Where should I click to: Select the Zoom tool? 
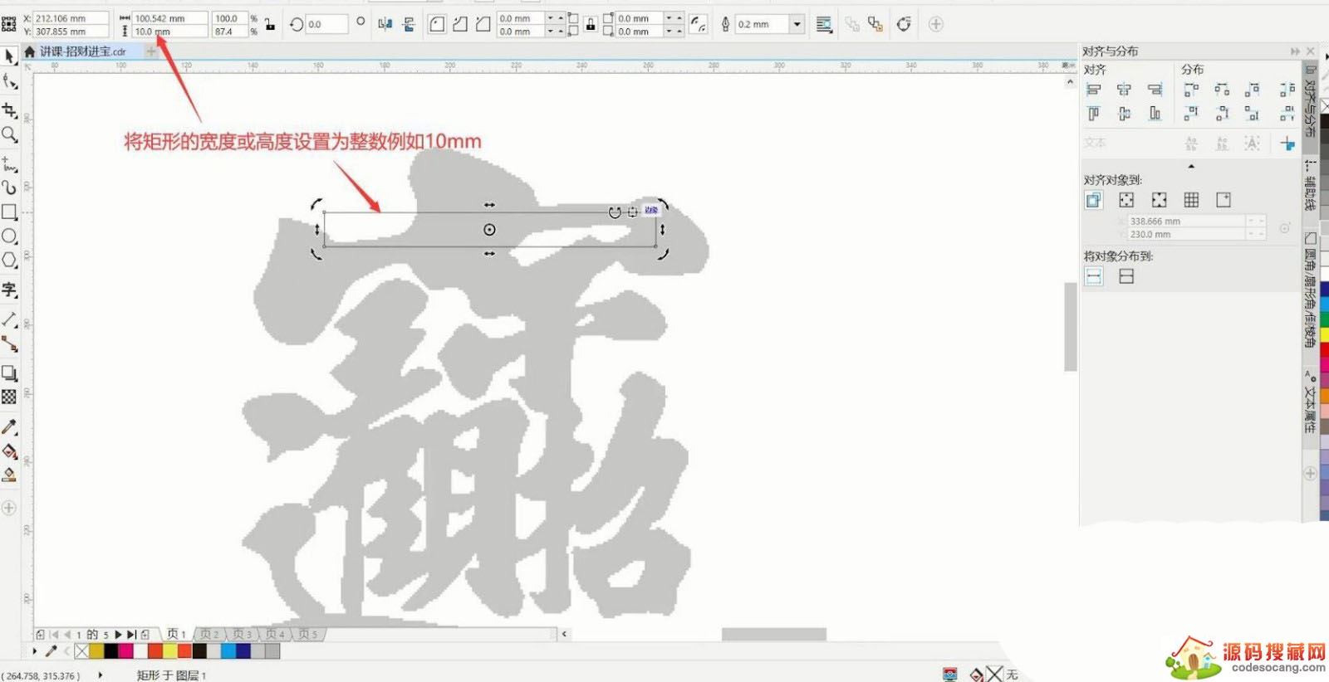tap(9, 134)
